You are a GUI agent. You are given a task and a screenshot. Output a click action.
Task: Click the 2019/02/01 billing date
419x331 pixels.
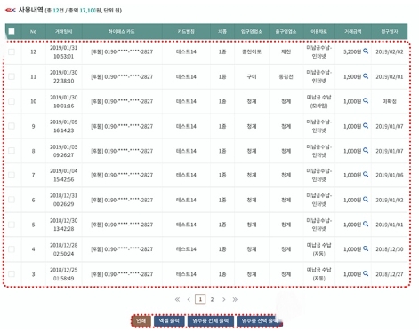click(390, 76)
